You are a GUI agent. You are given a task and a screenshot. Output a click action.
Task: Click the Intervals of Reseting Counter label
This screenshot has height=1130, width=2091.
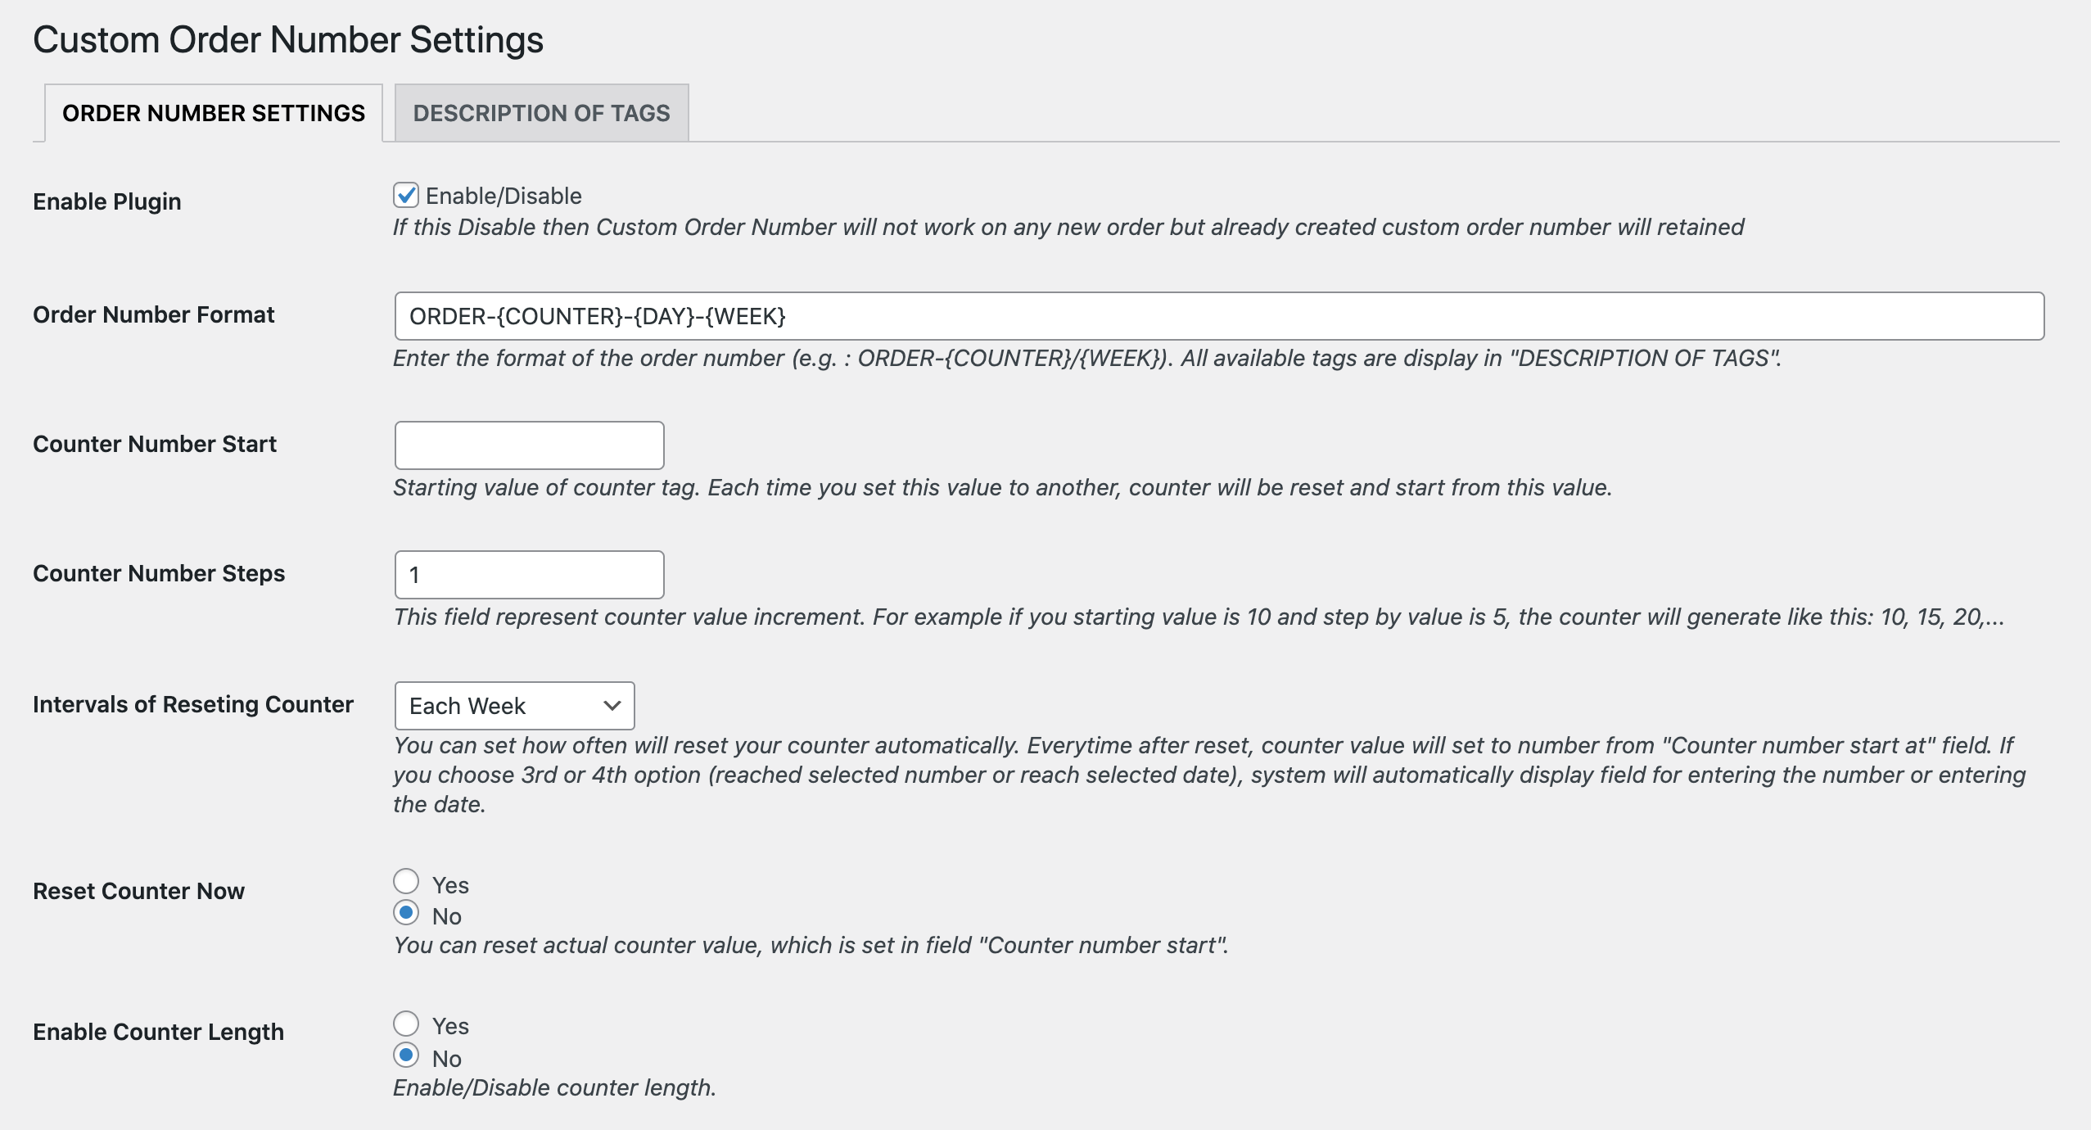[x=193, y=703]
